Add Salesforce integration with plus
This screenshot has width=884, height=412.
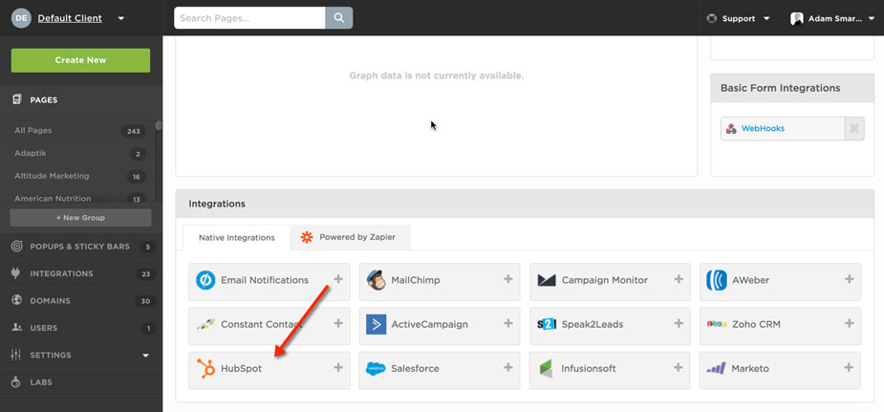[x=508, y=367]
